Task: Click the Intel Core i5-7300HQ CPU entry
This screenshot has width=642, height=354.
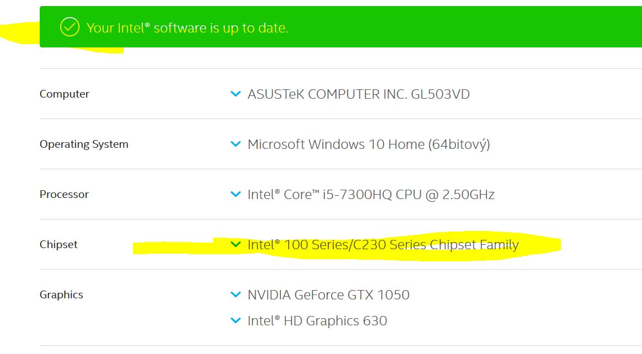Action: pyautogui.click(x=370, y=195)
